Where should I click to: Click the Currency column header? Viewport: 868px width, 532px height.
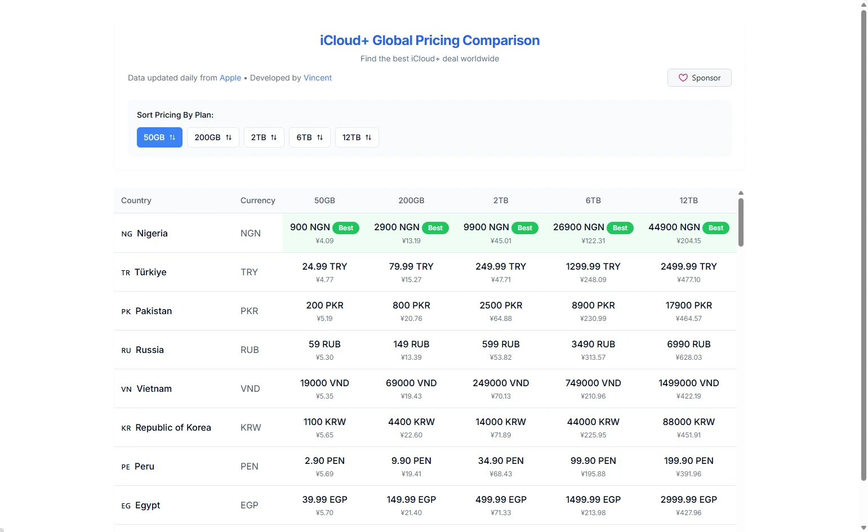pyautogui.click(x=257, y=200)
